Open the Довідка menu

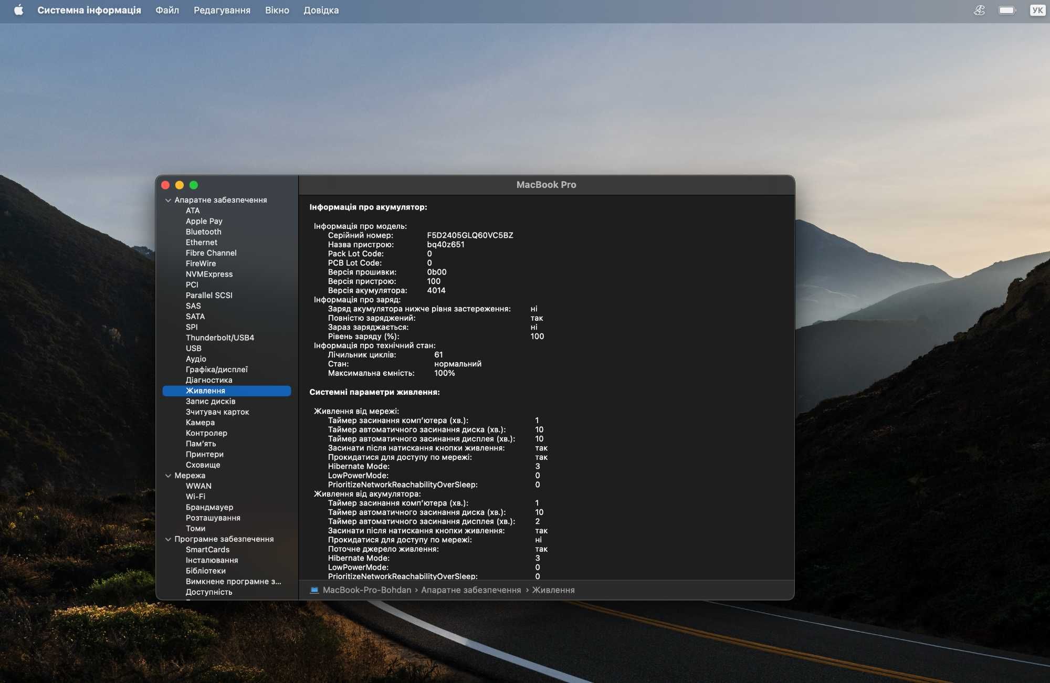(x=321, y=10)
